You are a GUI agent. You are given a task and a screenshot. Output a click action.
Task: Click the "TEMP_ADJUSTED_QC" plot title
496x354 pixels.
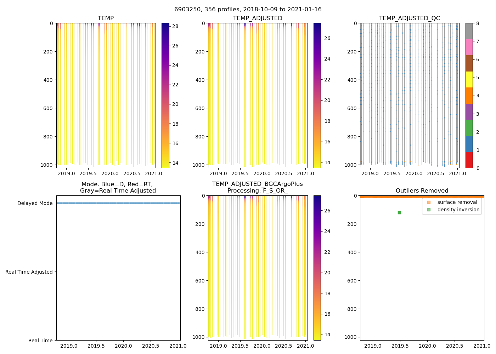pyautogui.click(x=410, y=18)
